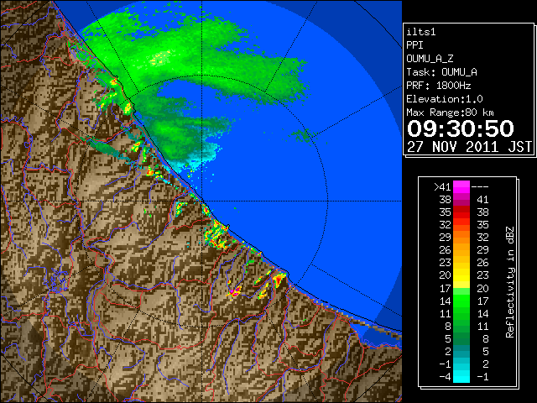Image resolution: width=537 pixels, height=403 pixels.
Task: Select the OUMU_A_Z product name
Action: (x=430, y=59)
